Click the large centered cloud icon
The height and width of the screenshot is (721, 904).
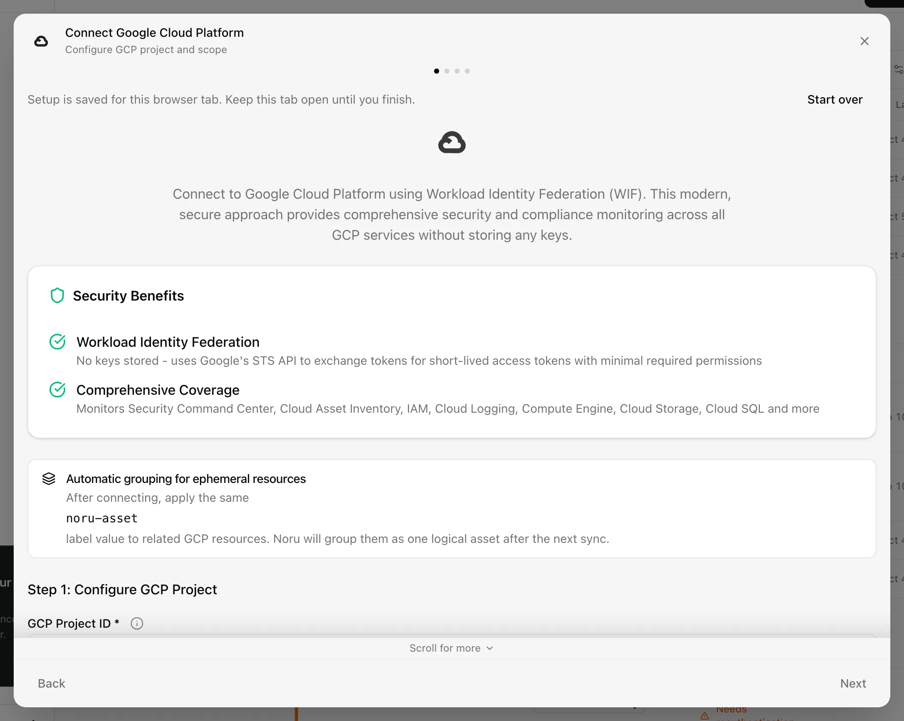pyautogui.click(x=452, y=142)
